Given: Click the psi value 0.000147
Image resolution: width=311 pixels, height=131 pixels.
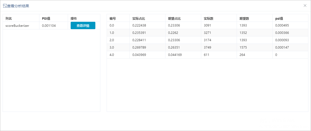Looking at the screenshot, I should click(282, 47).
